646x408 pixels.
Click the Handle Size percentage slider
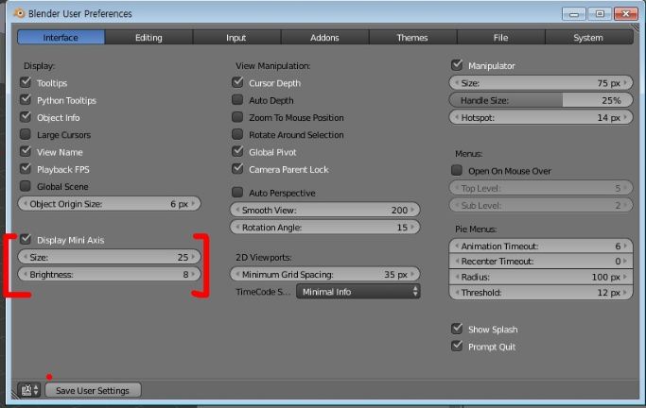point(540,100)
